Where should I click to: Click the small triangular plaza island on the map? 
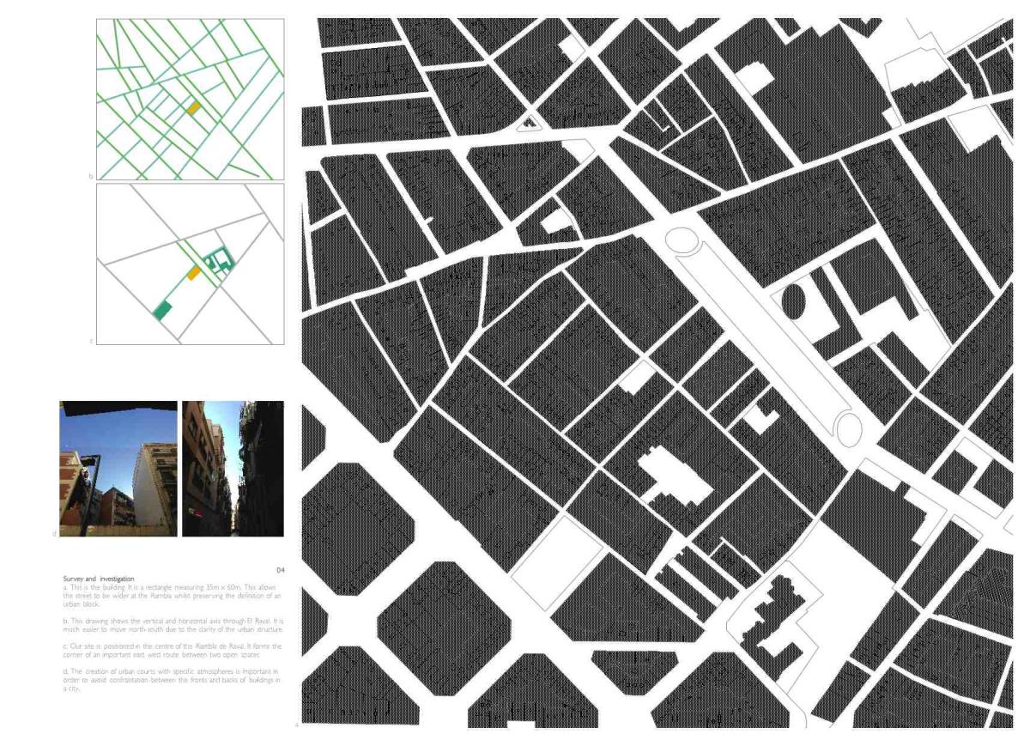530,124
